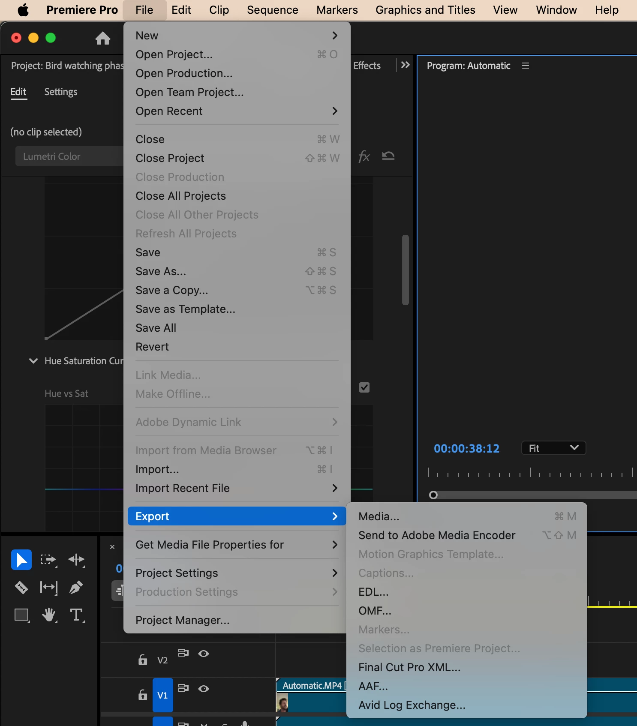
Task: Open the Apple menu
Action: [x=23, y=10]
